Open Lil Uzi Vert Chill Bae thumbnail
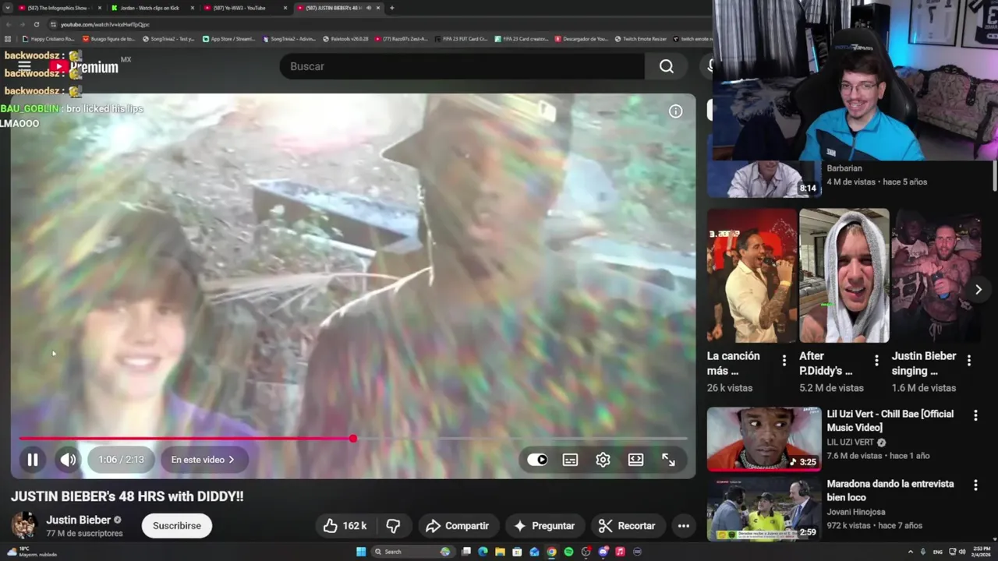Screen dimensions: 998x561 (x=764, y=439)
